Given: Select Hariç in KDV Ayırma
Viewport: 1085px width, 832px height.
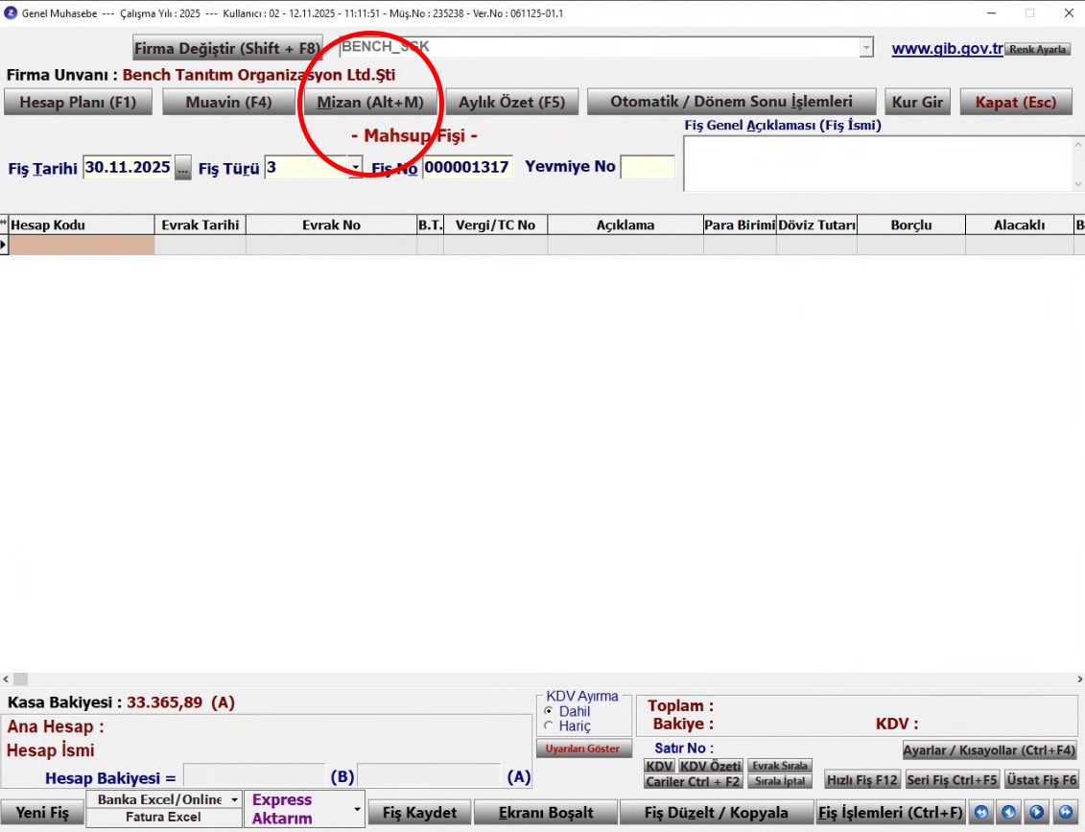Looking at the screenshot, I should pyautogui.click(x=549, y=726).
